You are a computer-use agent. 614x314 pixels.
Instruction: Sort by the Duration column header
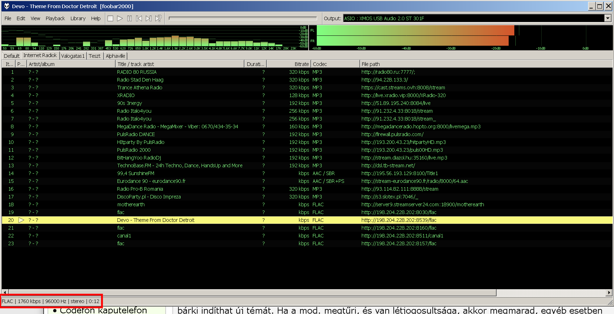(x=256, y=64)
